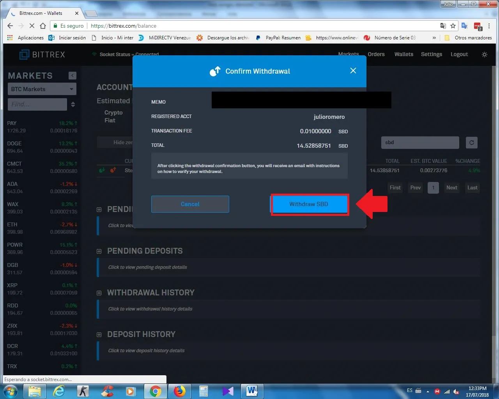Viewport: 499px width, 399px height.
Task: Go to the First page of balances
Action: [x=395, y=188]
